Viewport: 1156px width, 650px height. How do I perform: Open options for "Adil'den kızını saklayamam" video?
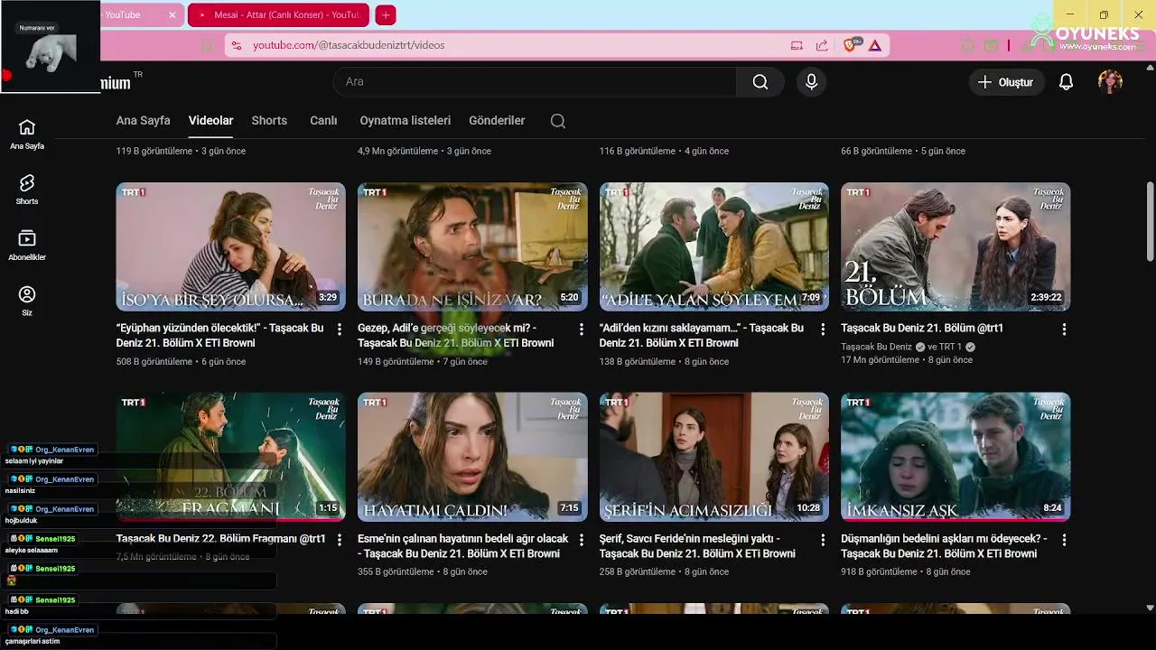coord(823,330)
